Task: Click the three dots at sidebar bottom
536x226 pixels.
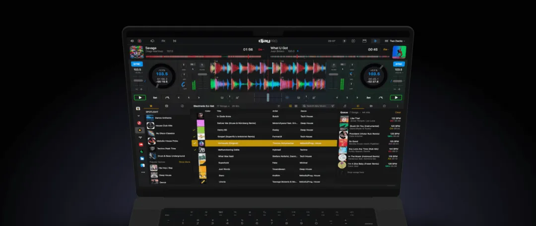Action: pyautogui.click(x=143, y=172)
